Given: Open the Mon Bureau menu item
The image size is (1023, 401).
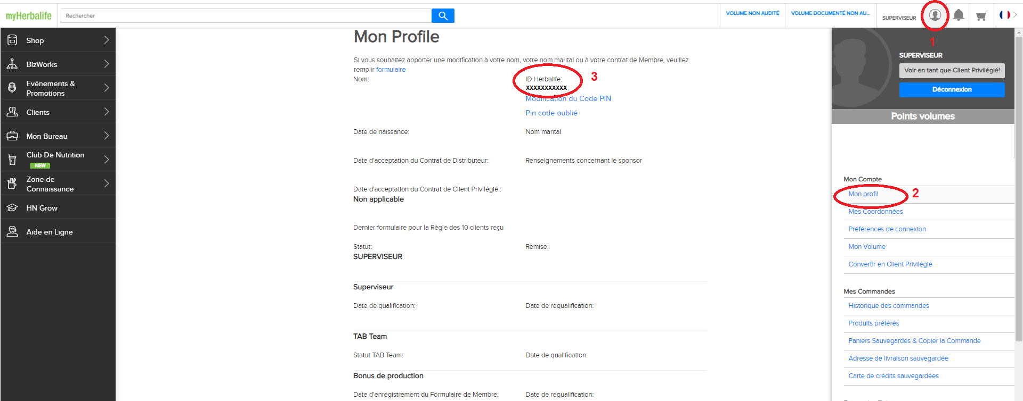Looking at the screenshot, I should click(x=58, y=136).
